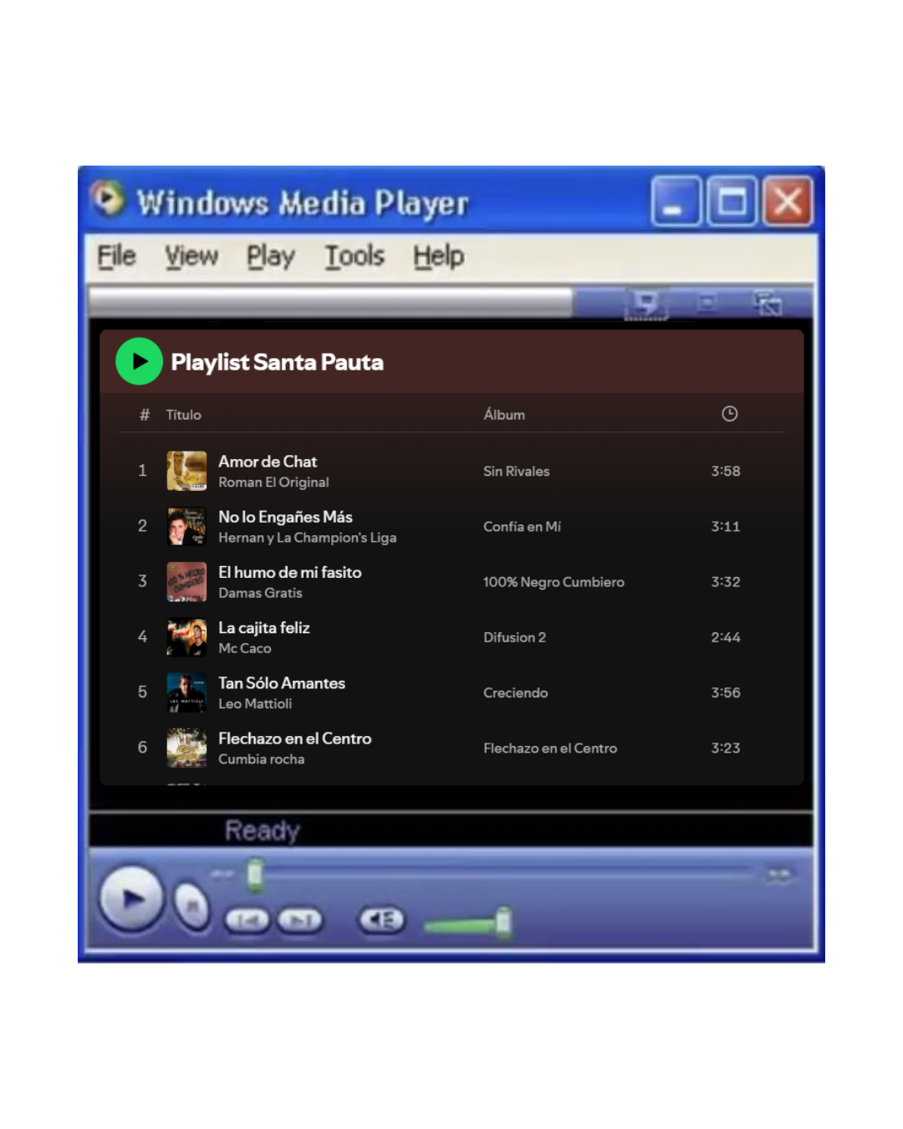Click the rewind icon left of seek bar

222,874
